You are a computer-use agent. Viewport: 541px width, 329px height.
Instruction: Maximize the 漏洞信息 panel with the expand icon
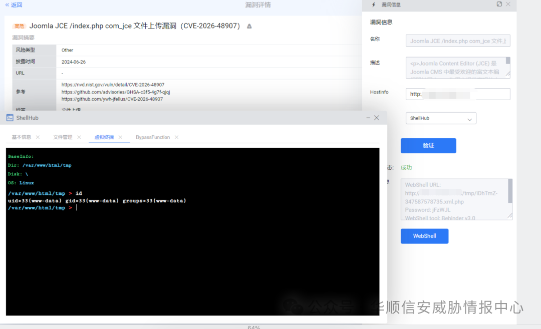point(499,4)
